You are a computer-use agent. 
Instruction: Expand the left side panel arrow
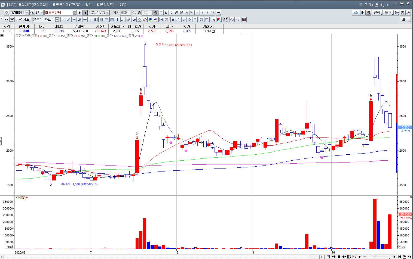coord(1,141)
